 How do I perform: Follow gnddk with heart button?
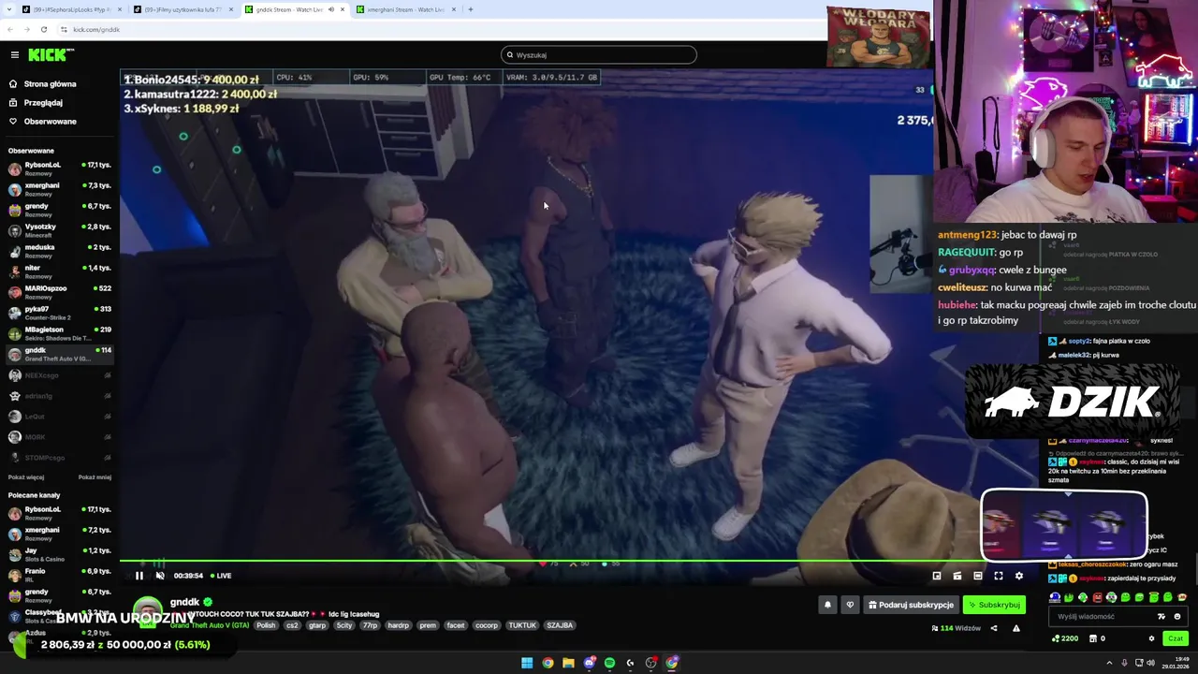click(x=850, y=605)
